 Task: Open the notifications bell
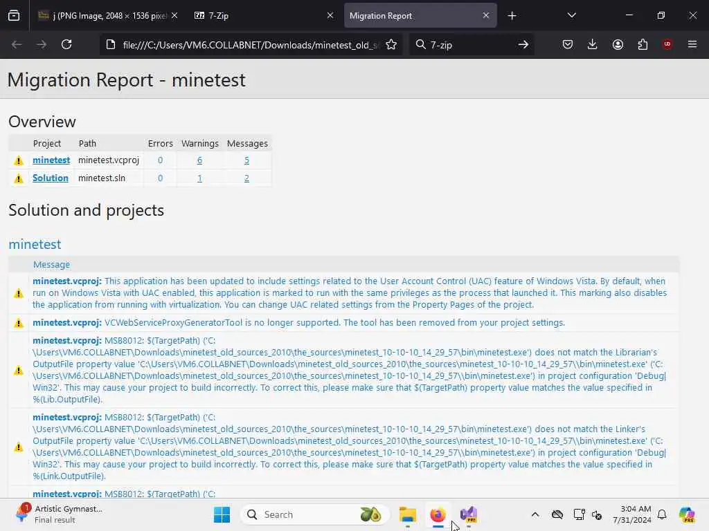pyautogui.click(x=662, y=514)
